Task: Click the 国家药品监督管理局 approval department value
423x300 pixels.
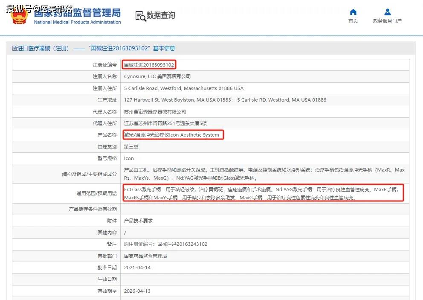Action: coord(145,256)
